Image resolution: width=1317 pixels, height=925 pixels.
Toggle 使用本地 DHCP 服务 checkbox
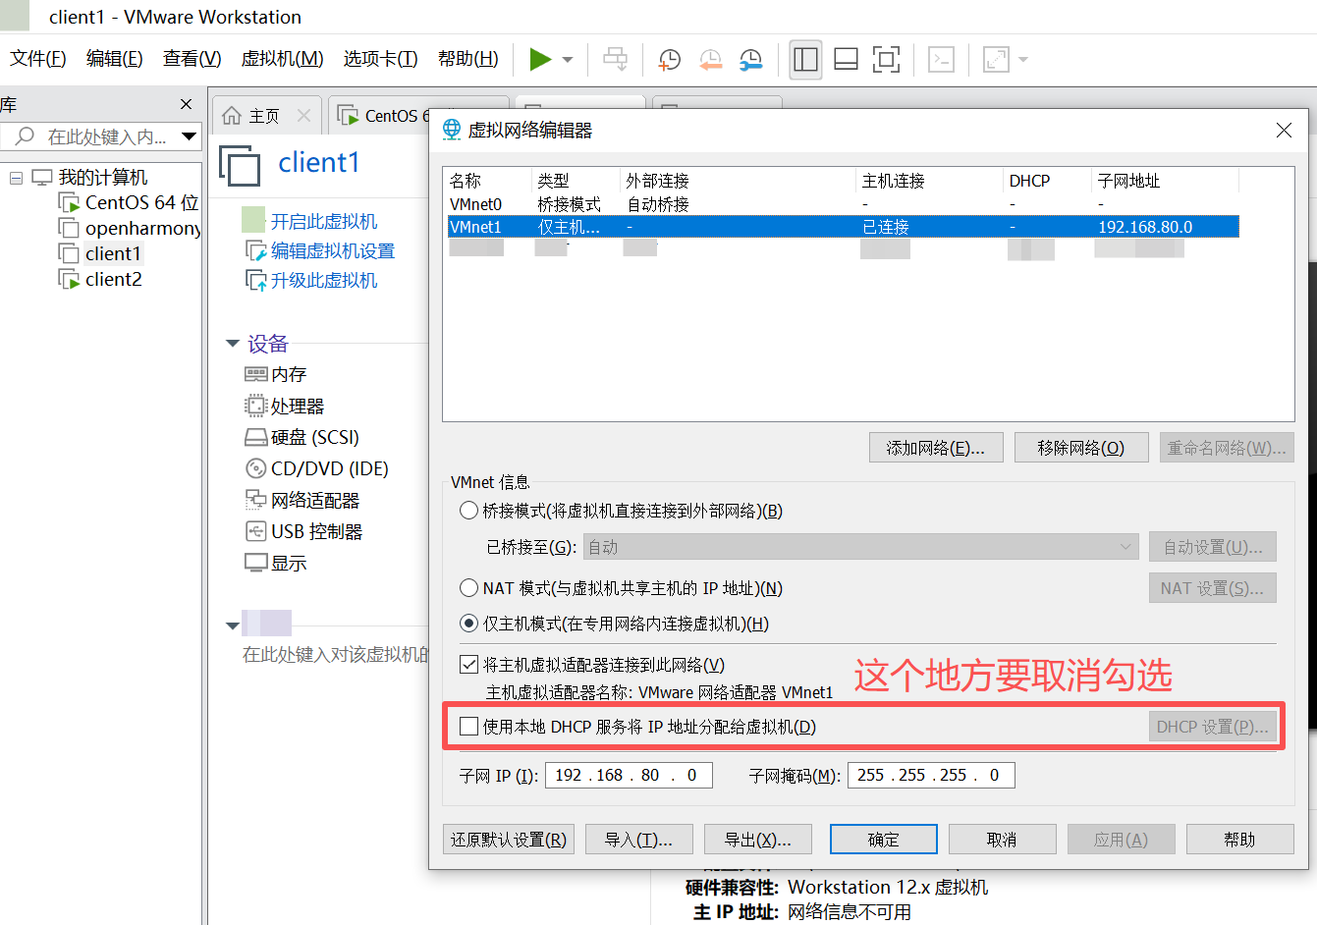pyautogui.click(x=469, y=727)
